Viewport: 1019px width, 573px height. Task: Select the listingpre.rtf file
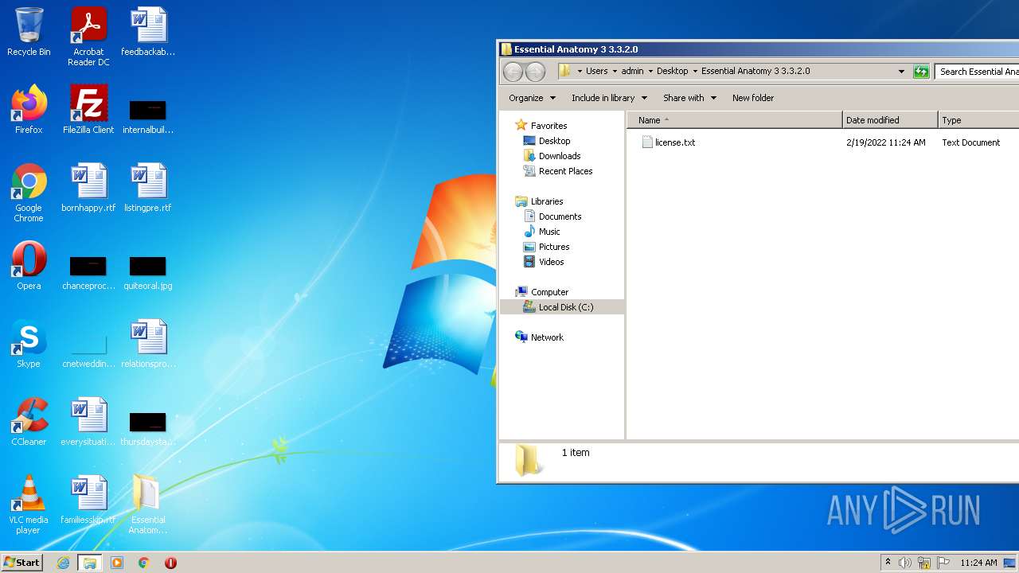pyautogui.click(x=148, y=188)
